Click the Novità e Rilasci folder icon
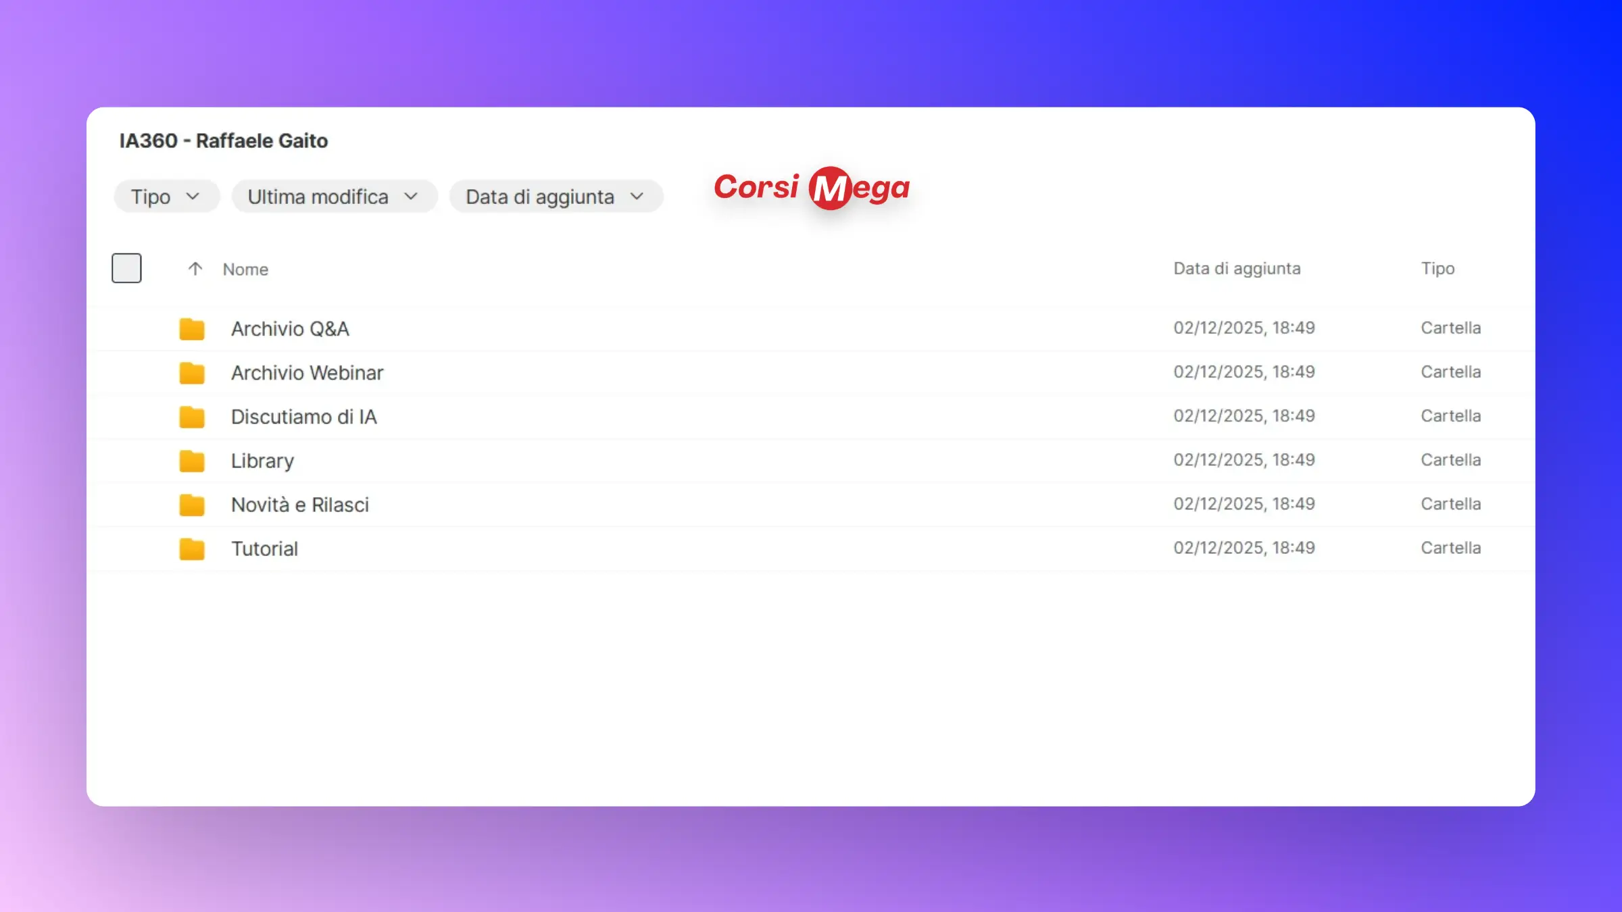 pyautogui.click(x=192, y=505)
